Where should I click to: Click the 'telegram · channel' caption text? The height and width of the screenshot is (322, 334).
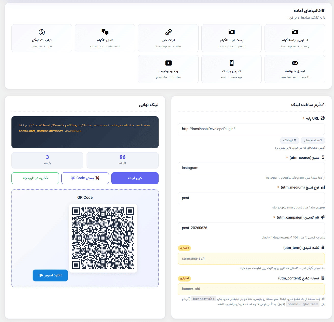[x=105, y=47]
